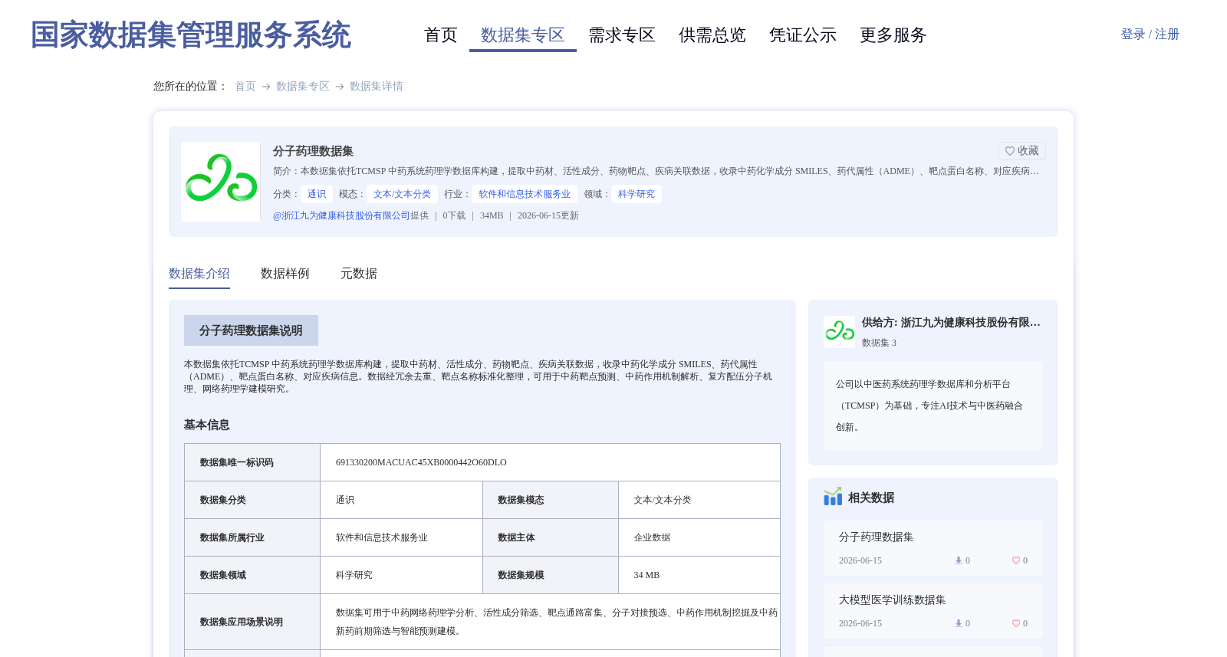Click the 软件和信息技术服务业 industry tag
Screen dimensions: 1227x657
pos(525,194)
